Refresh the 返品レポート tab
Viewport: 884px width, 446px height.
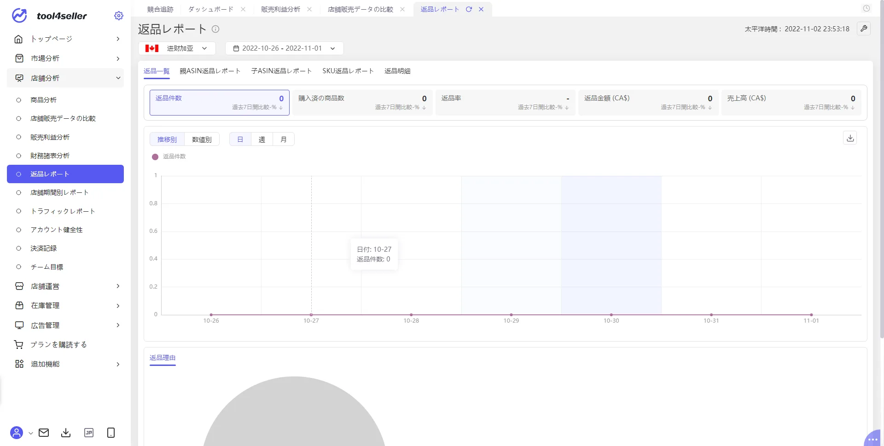click(469, 9)
